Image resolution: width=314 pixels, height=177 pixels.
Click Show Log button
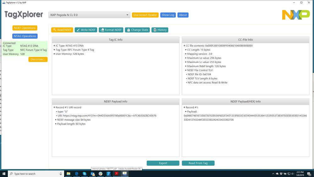pos(168,15)
